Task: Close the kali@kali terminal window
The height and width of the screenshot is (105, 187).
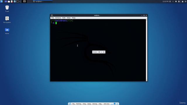Action: 146,15
